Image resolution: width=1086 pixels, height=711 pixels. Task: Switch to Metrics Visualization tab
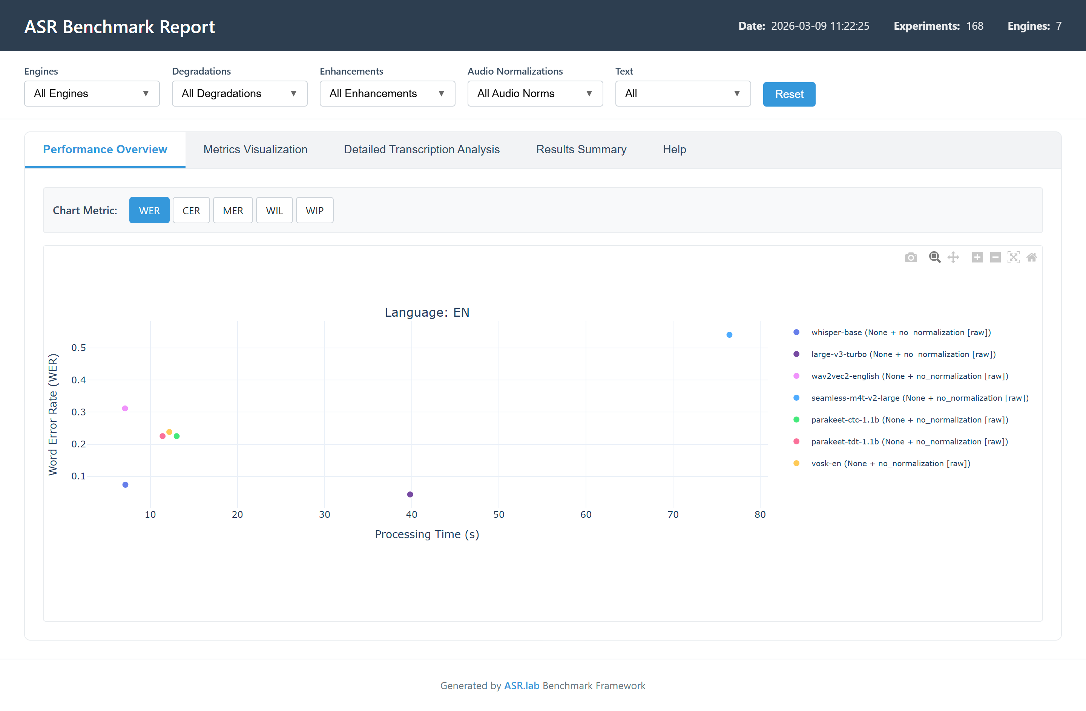click(255, 150)
